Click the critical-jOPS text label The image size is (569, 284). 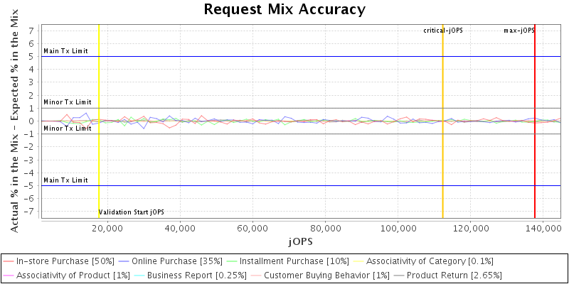[x=443, y=31]
